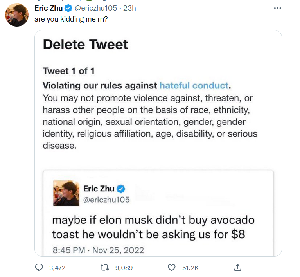
Task: Click the author name Eric Zhu in the tweet header
Action: [48, 8]
